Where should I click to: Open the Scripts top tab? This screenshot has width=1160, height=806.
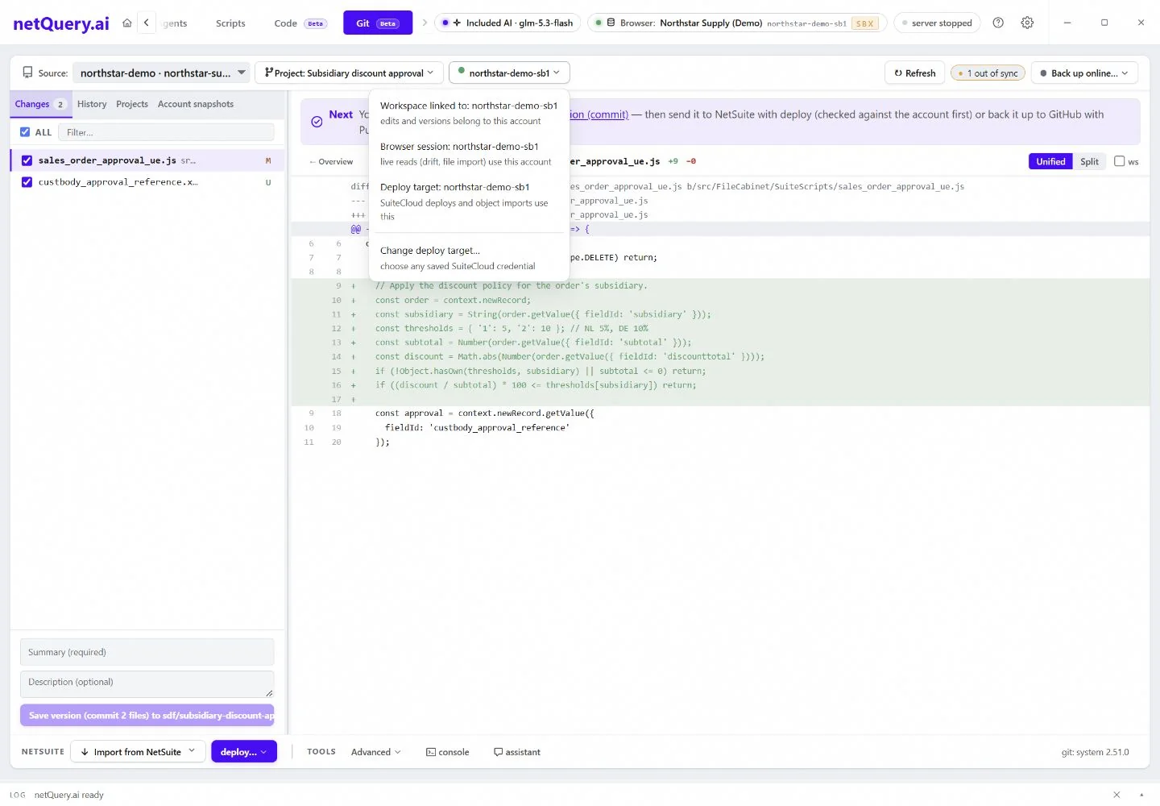(230, 23)
